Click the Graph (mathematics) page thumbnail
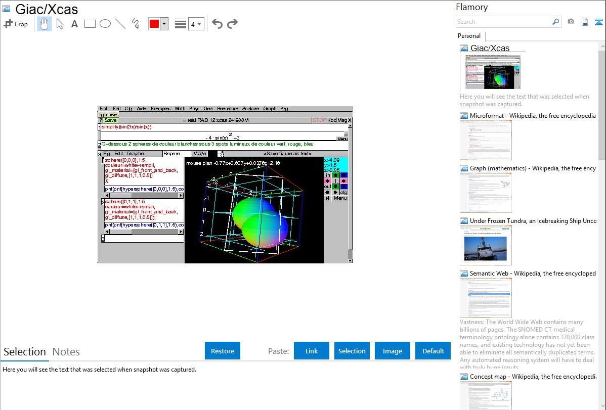Image resolution: width=606 pixels, height=410 pixels. (x=486, y=193)
